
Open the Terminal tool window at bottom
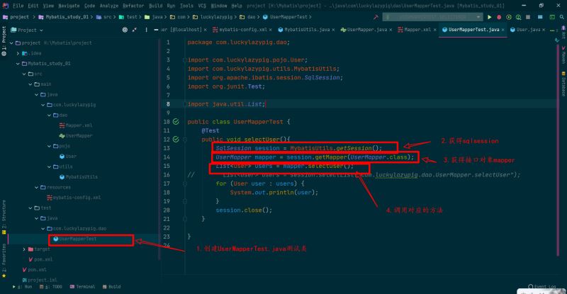point(82,287)
